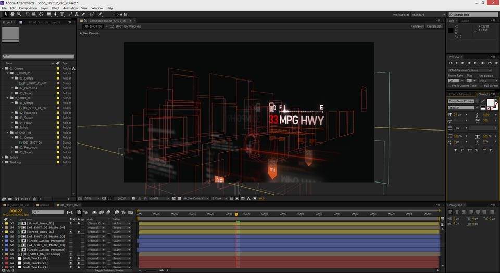This screenshot has height=273, width=500.
Task: Open the Active Camera view dropdown
Action: (196, 198)
